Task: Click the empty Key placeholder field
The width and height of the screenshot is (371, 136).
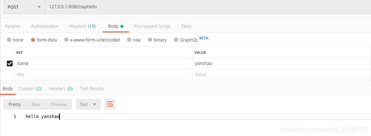Action: click(103, 75)
